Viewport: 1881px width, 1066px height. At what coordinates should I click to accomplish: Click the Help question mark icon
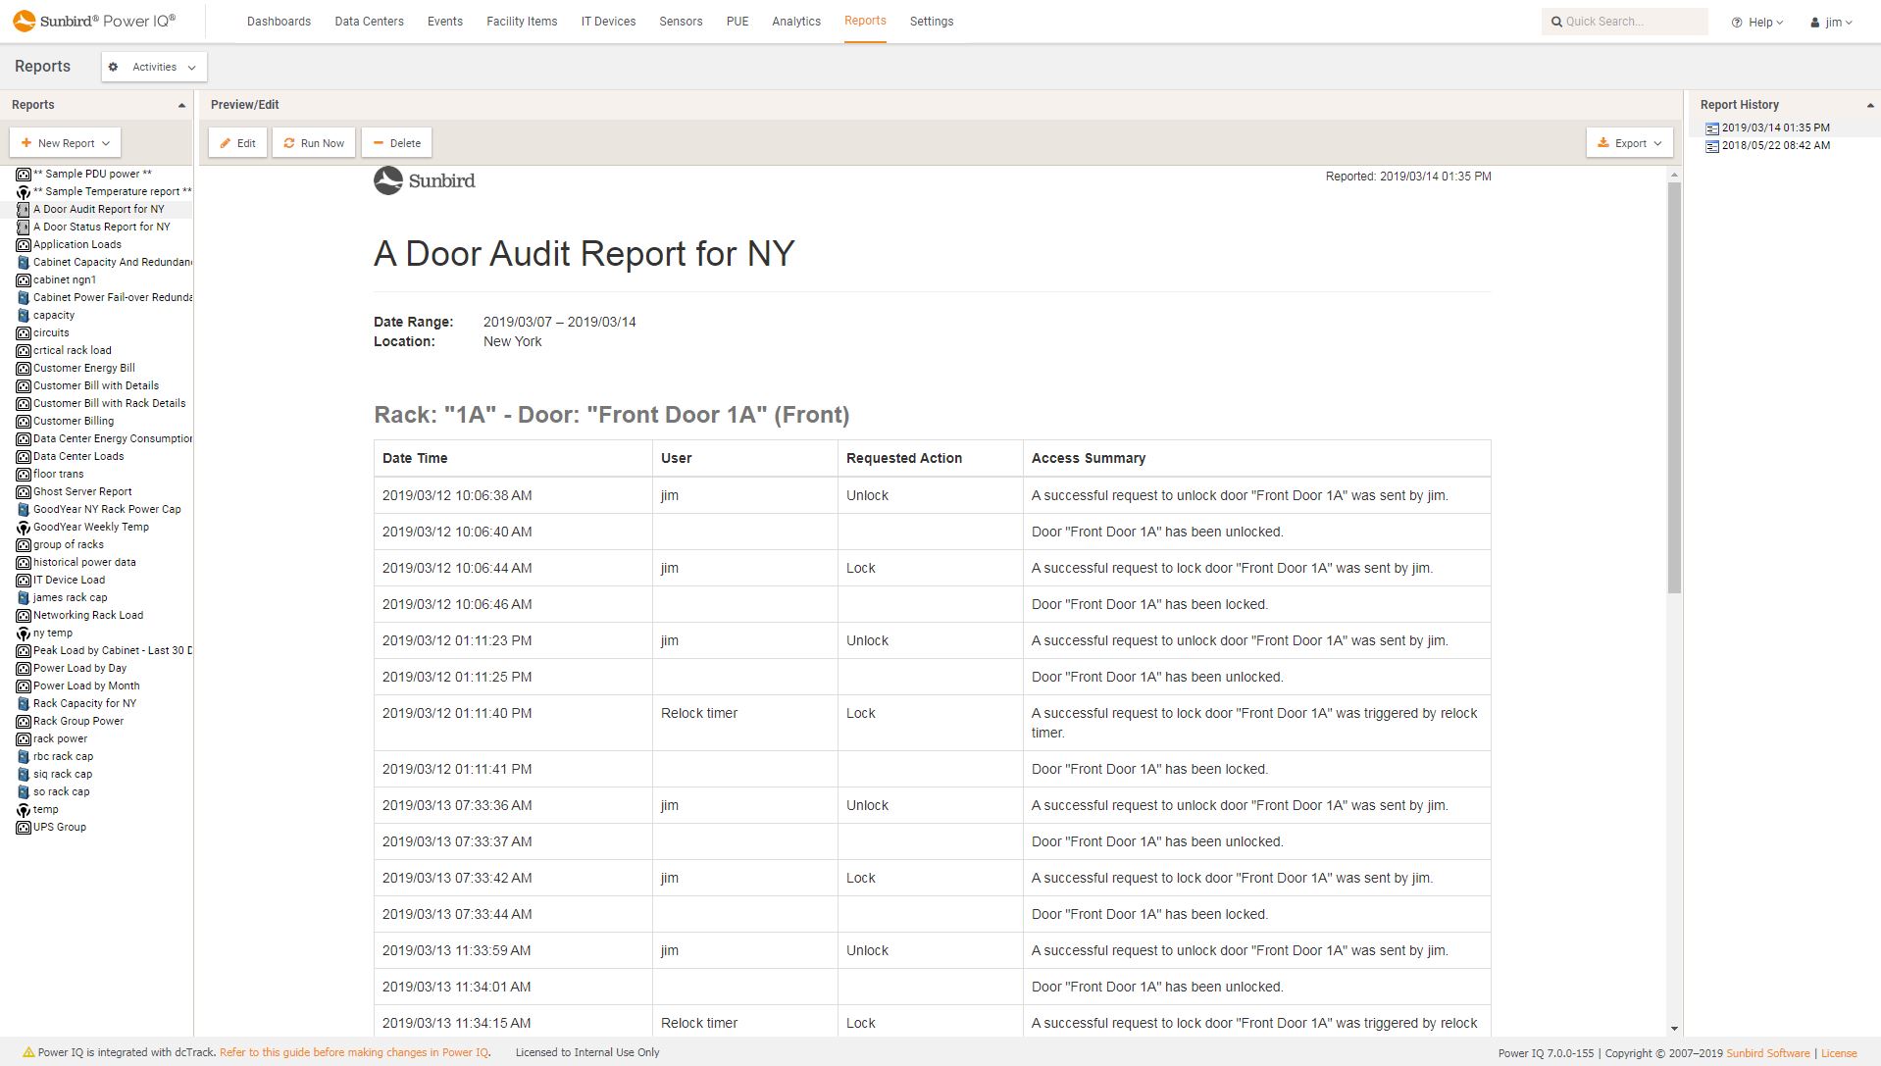click(x=1736, y=21)
